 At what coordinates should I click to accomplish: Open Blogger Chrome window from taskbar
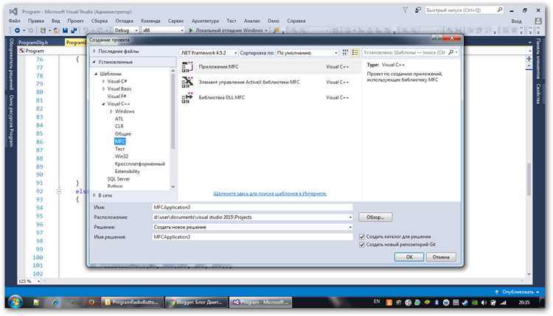coord(196,302)
